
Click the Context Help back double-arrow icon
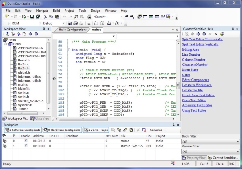210,34
